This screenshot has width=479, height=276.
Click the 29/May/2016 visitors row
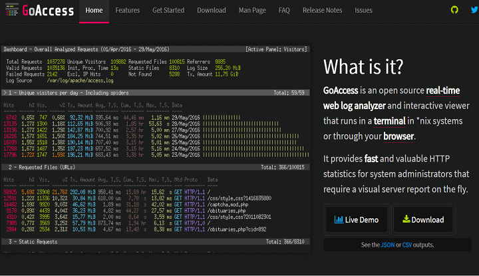[x=122, y=118]
